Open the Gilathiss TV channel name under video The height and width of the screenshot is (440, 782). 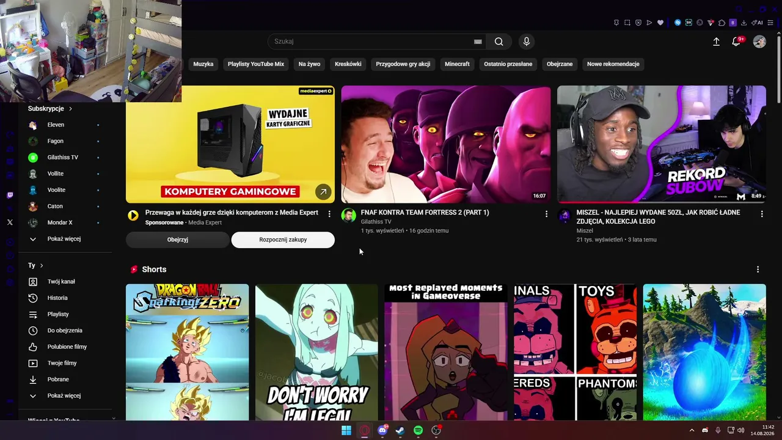tap(376, 222)
